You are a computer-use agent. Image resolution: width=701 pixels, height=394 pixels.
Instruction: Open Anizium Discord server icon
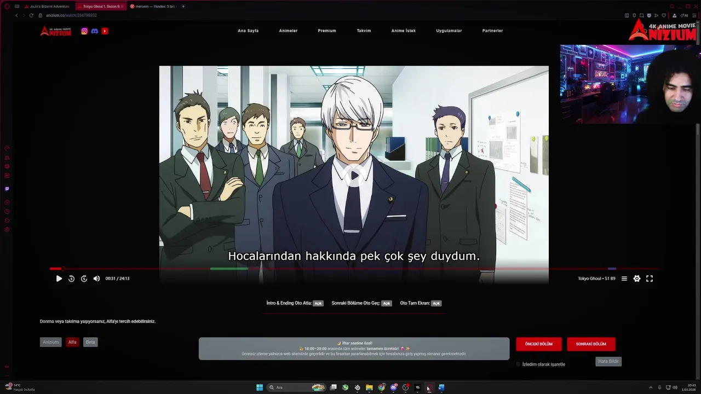click(x=94, y=31)
